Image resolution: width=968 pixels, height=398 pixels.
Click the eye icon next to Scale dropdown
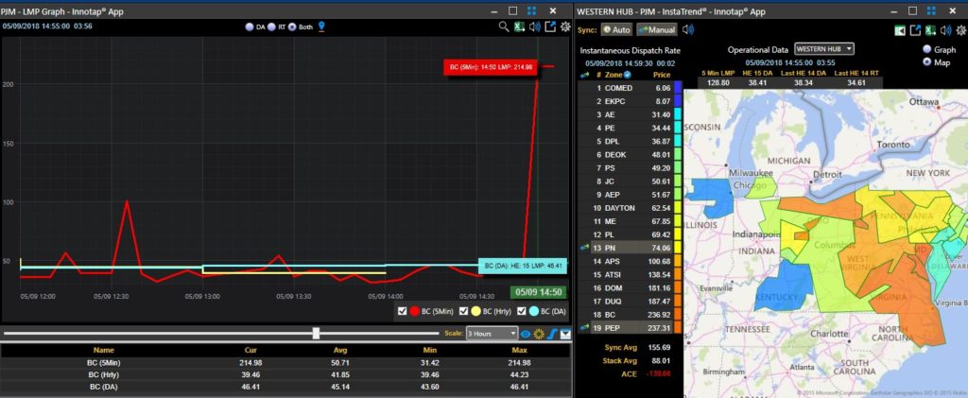[526, 334]
